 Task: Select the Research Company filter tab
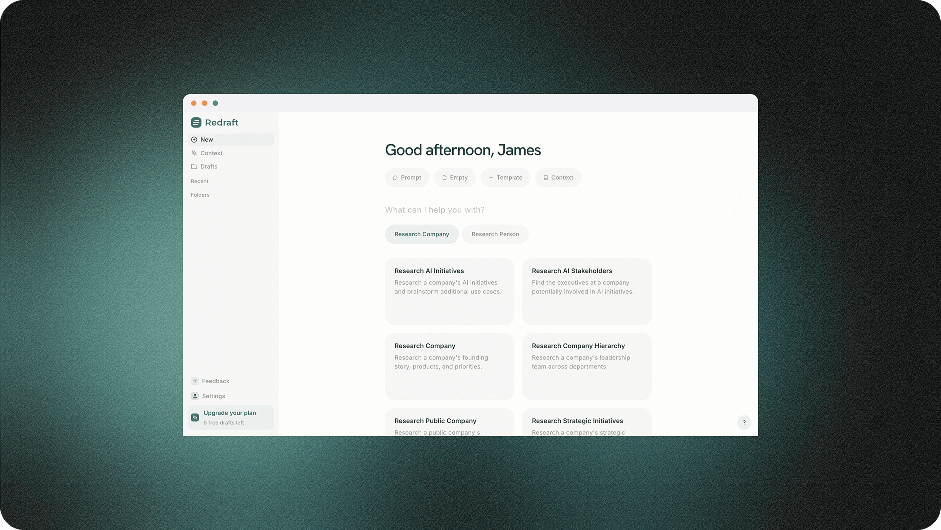click(422, 234)
